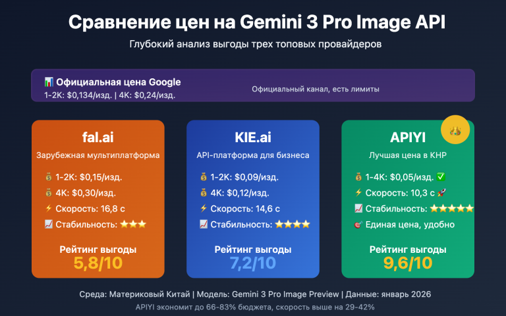The image size is (506, 316).
Task: Click the money bag icon next to fal.ai 4K price
Action: tap(48, 192)
